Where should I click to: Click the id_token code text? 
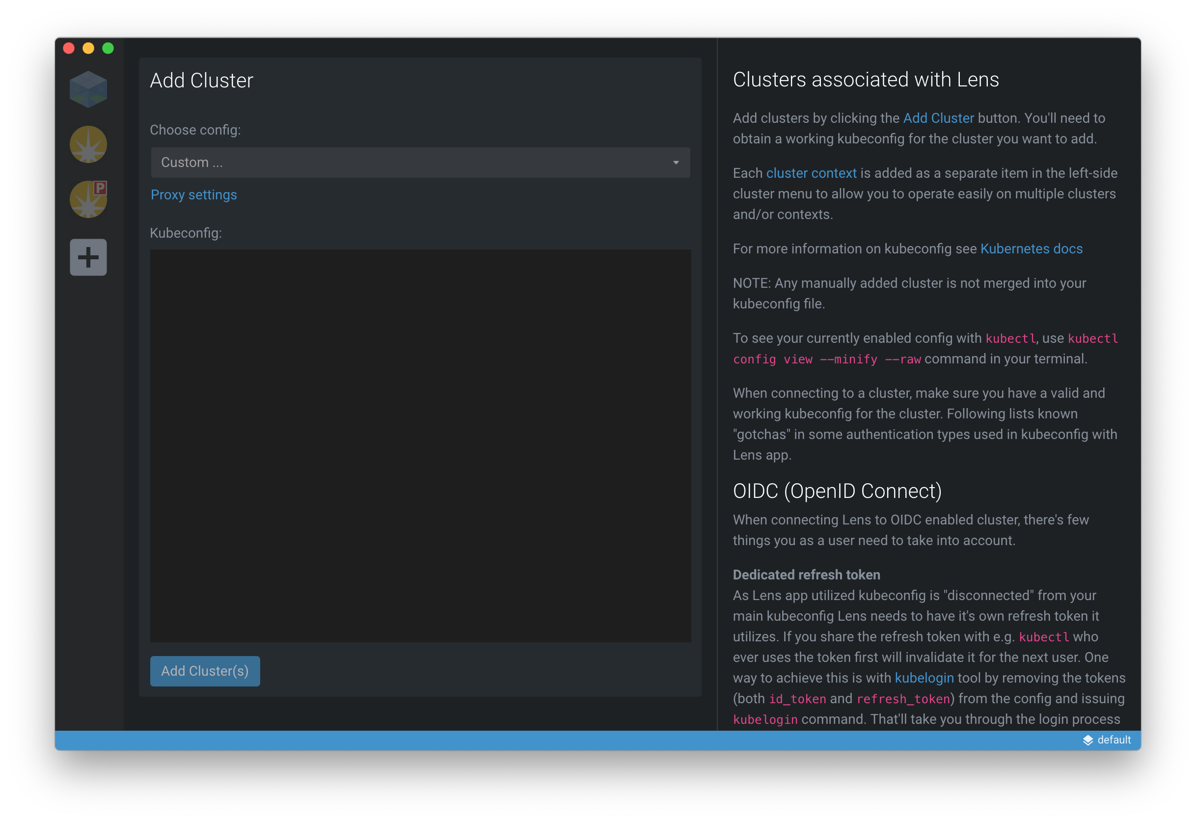pos(797,699)
